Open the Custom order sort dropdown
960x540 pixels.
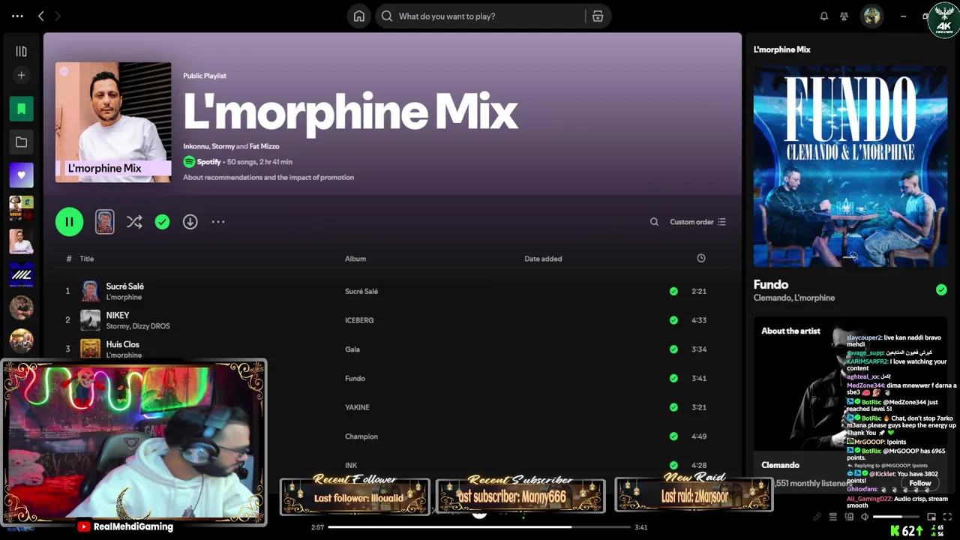(697, 222)
